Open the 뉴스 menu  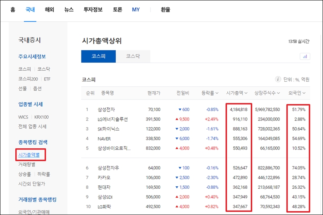(69, 9)
